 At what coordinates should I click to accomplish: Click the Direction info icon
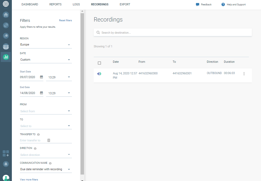(x=35, y=148)
